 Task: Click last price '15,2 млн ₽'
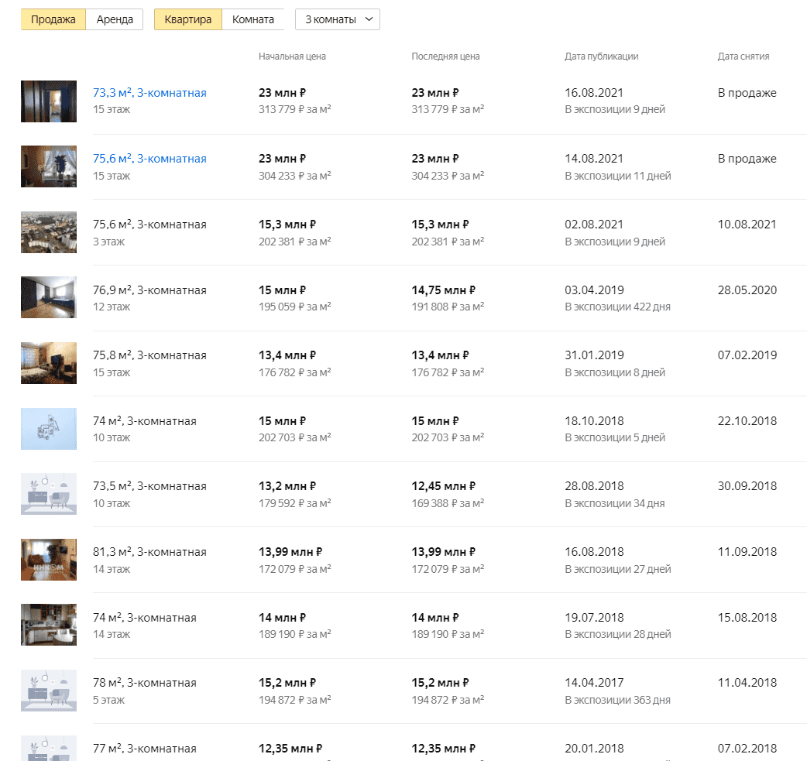pyautogui.click(x=440, y=682)
